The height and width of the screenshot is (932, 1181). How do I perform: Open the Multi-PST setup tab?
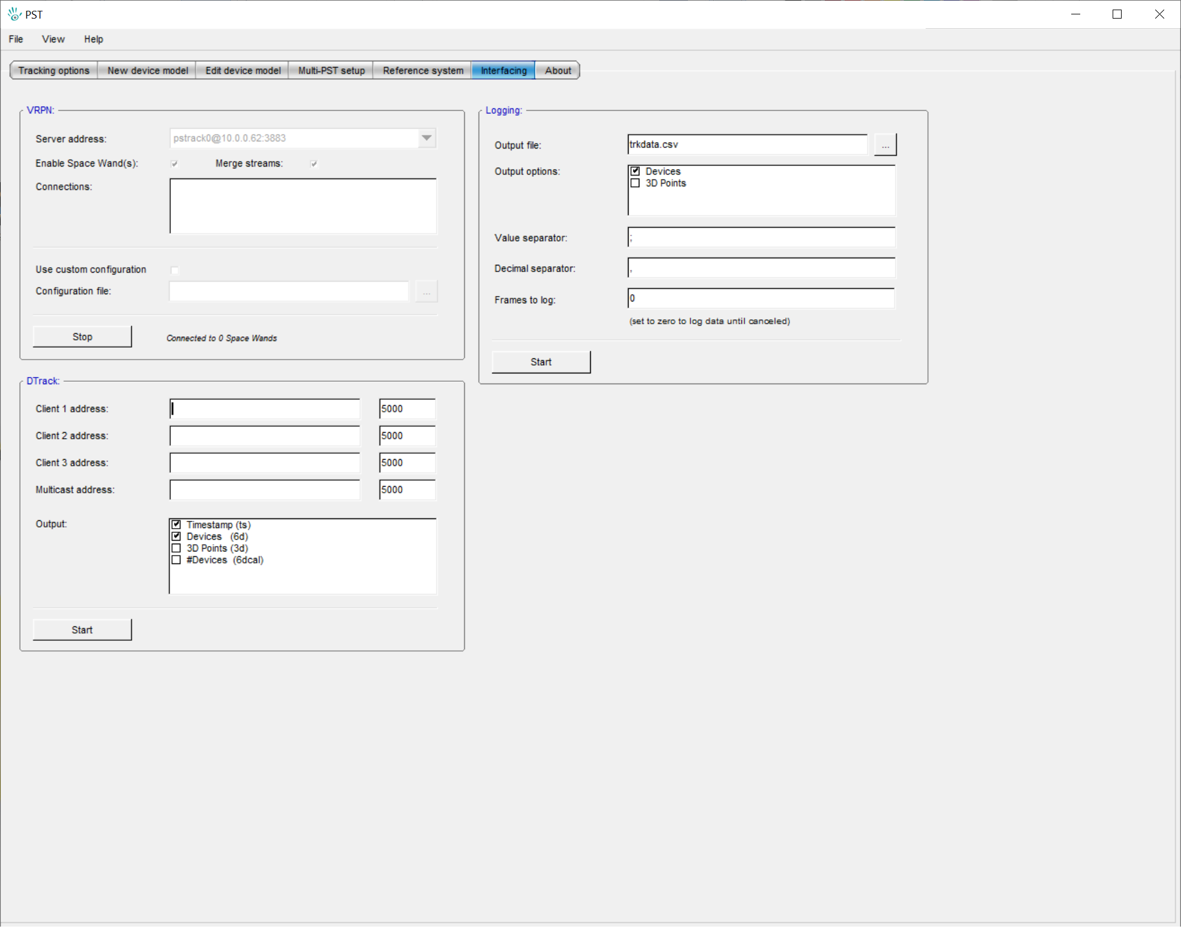pos(331,71)
